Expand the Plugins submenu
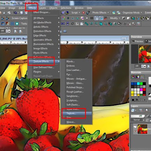 [44, 72]
